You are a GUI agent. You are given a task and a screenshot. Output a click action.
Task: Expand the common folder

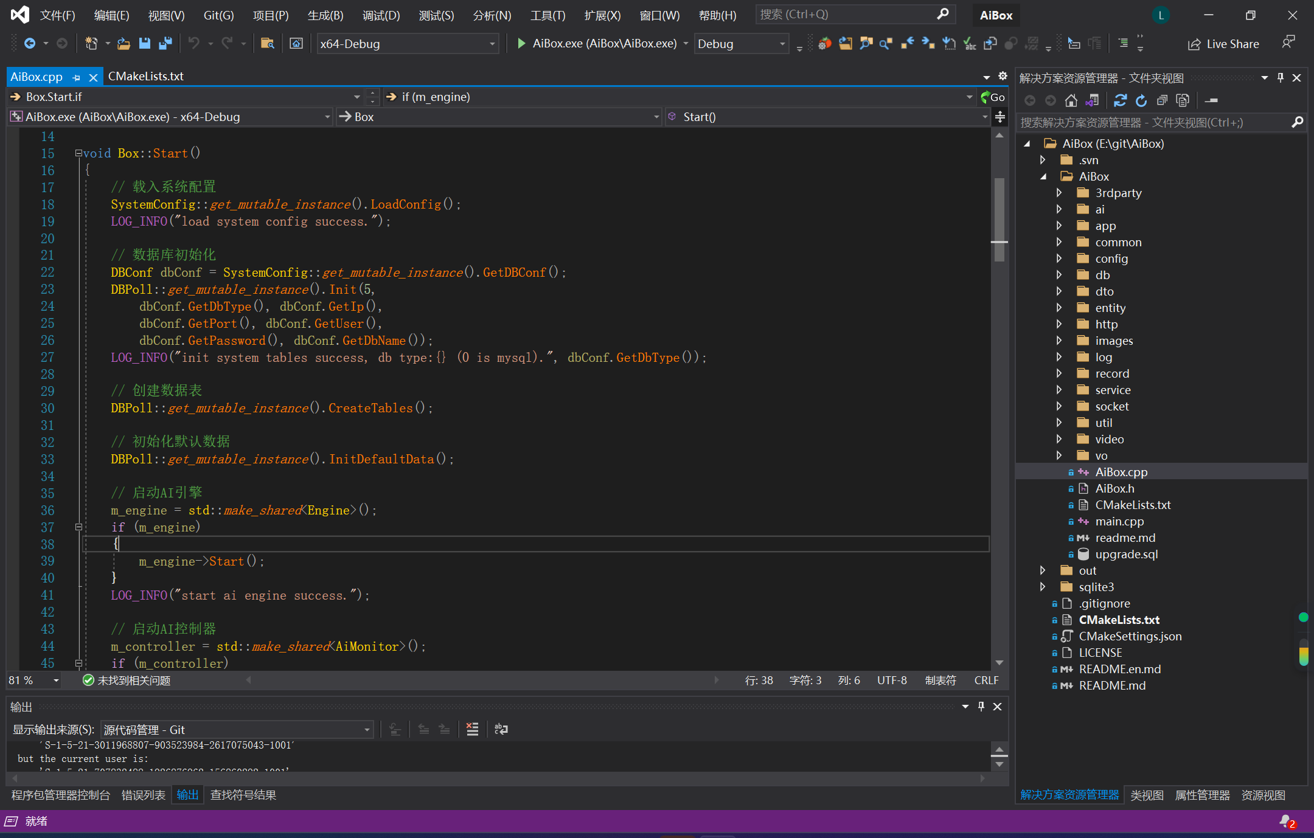coord(1059,242)
